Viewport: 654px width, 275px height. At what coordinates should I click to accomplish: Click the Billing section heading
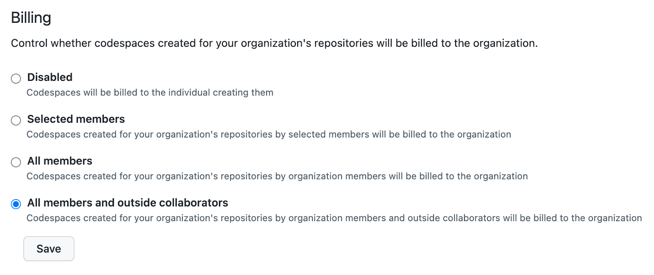tap(31, 17)
